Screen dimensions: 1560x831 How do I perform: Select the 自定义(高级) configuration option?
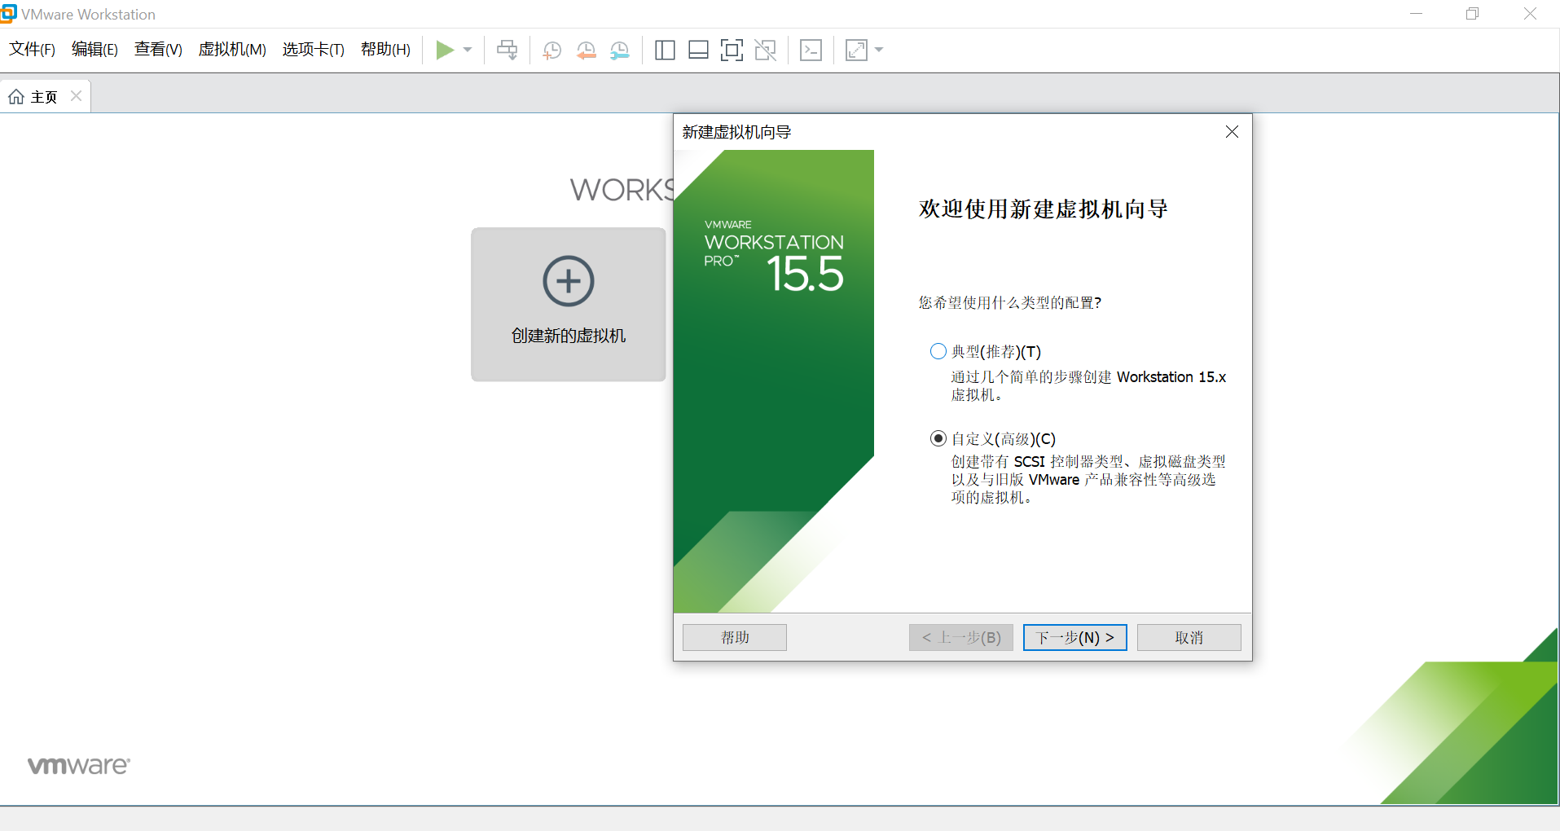click(938, 438)
